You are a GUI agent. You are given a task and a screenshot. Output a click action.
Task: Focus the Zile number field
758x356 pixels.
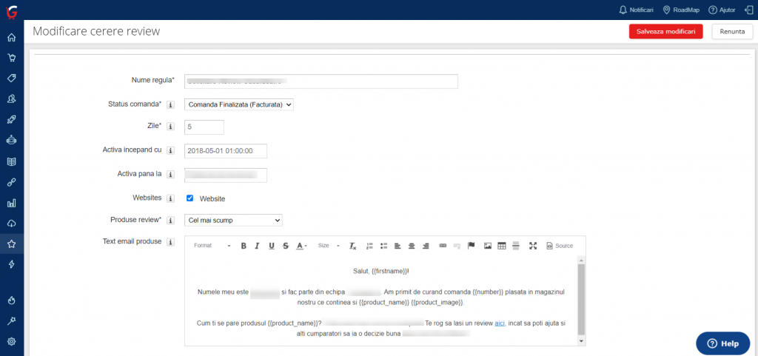[204, 127]
